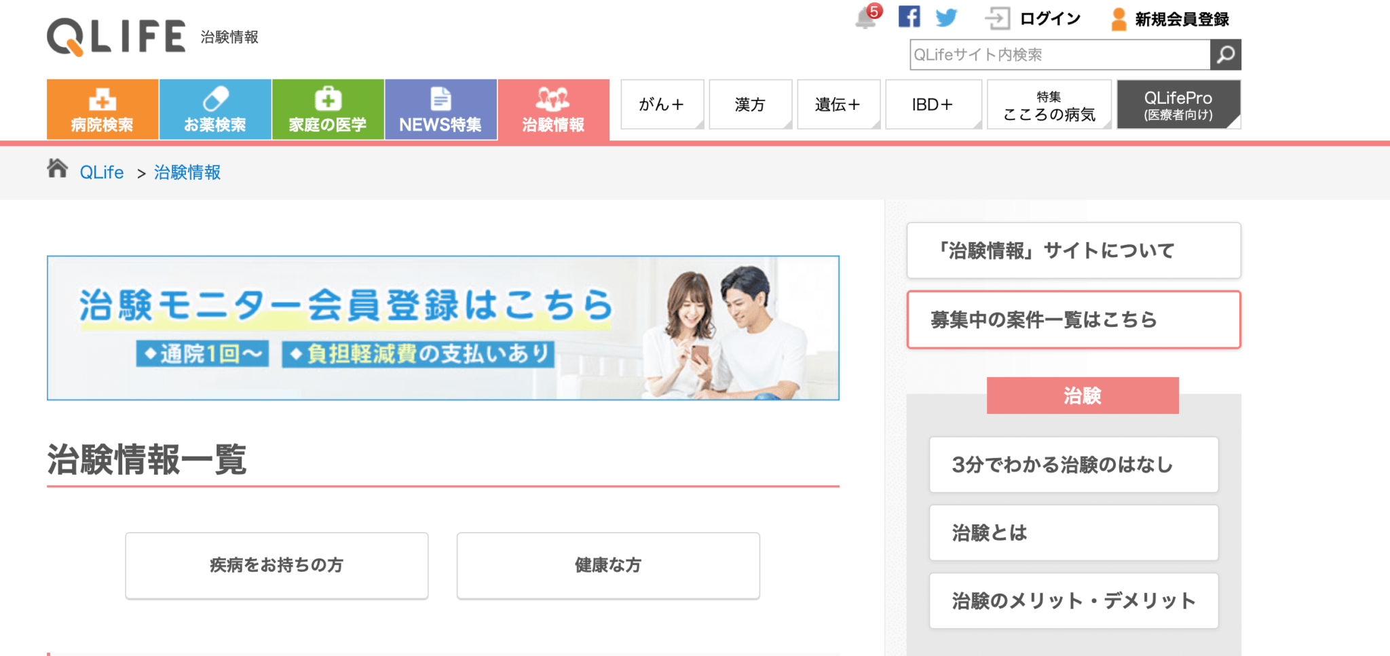1390x656 pixels.
Task: Click the home icon in the breadcrumb
Action: click(58, 170)
